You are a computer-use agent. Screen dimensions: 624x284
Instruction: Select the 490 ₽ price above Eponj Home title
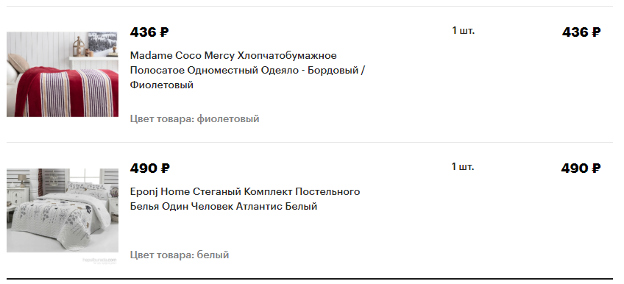coord(149,168)
